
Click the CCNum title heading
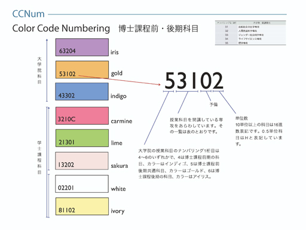[28, 14]
